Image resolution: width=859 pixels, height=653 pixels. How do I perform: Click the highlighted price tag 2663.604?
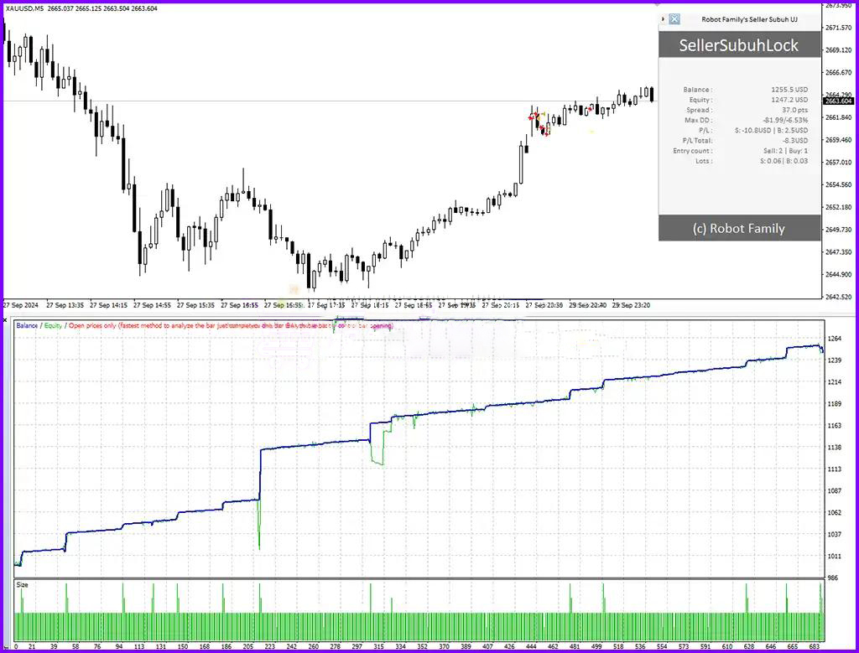[x=839, y=101]
